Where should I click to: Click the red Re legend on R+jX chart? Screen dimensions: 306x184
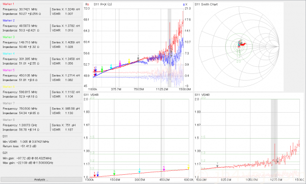pyautogui.click(x=87, y=4)
